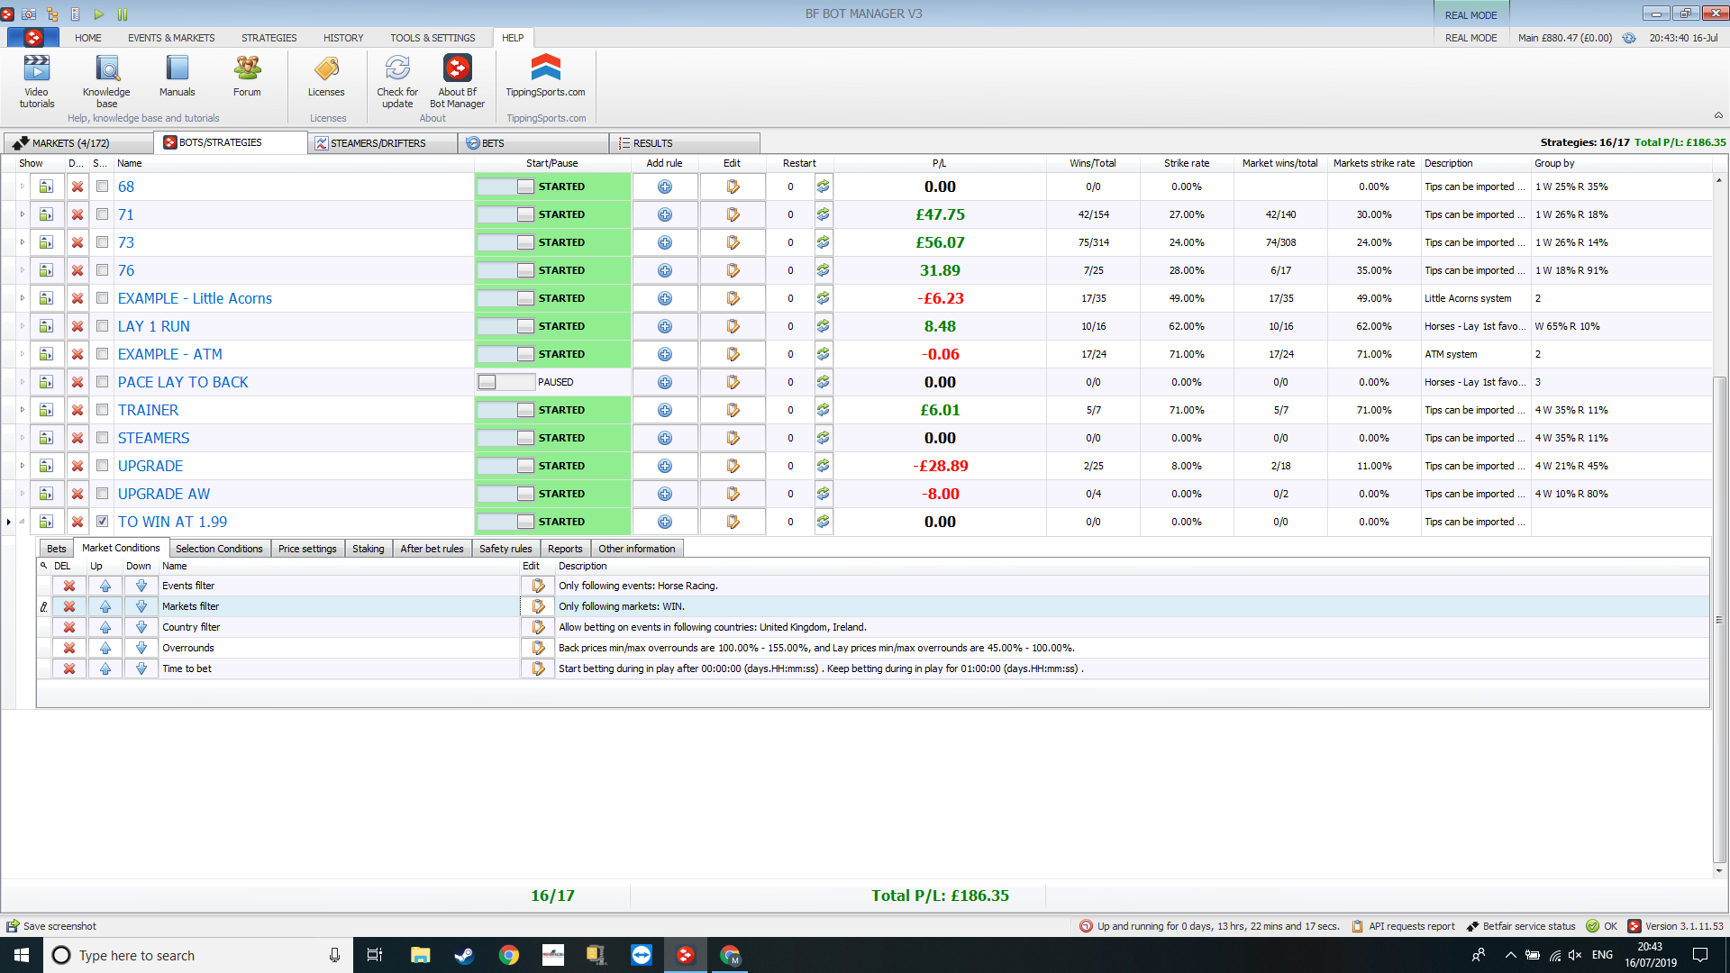1730x973 pixels.
Task: Click the pause icon in title bar
Action: (123, 14)
